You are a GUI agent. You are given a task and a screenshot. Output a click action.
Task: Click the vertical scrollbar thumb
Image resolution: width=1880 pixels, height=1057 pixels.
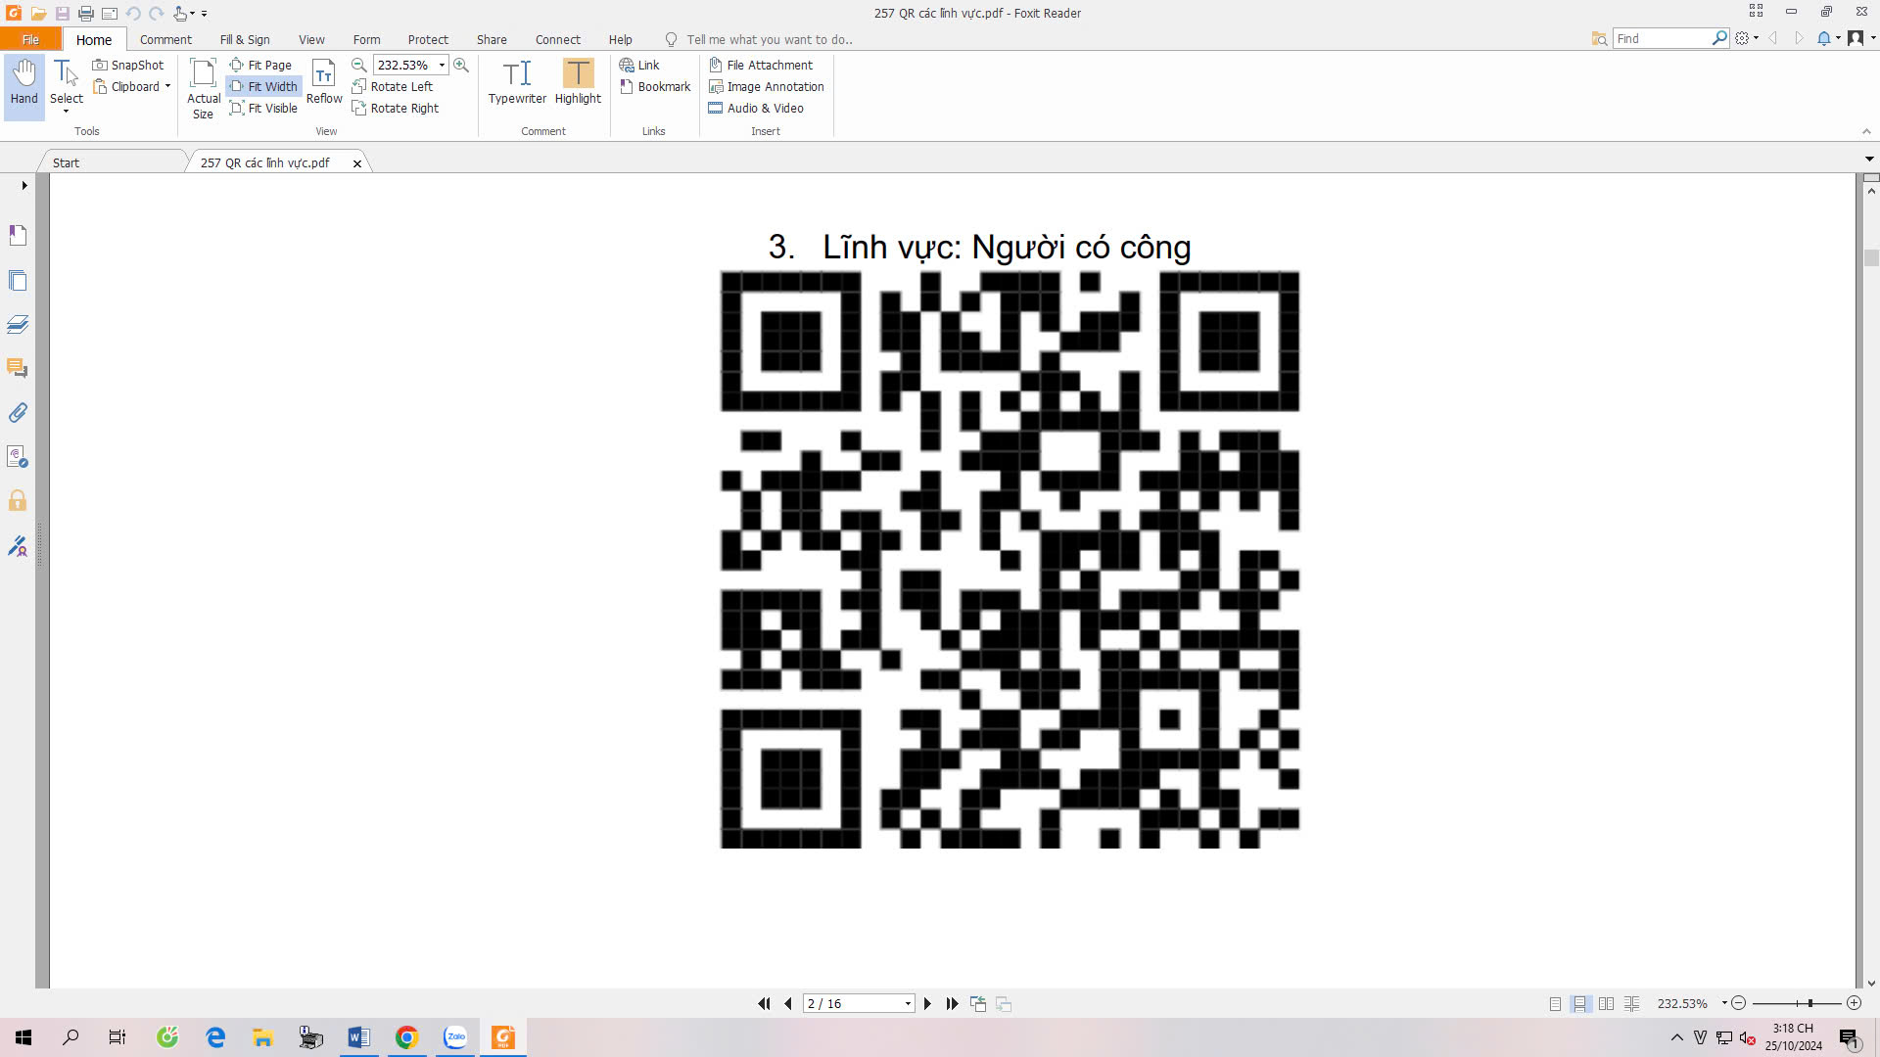(1871, 257)
